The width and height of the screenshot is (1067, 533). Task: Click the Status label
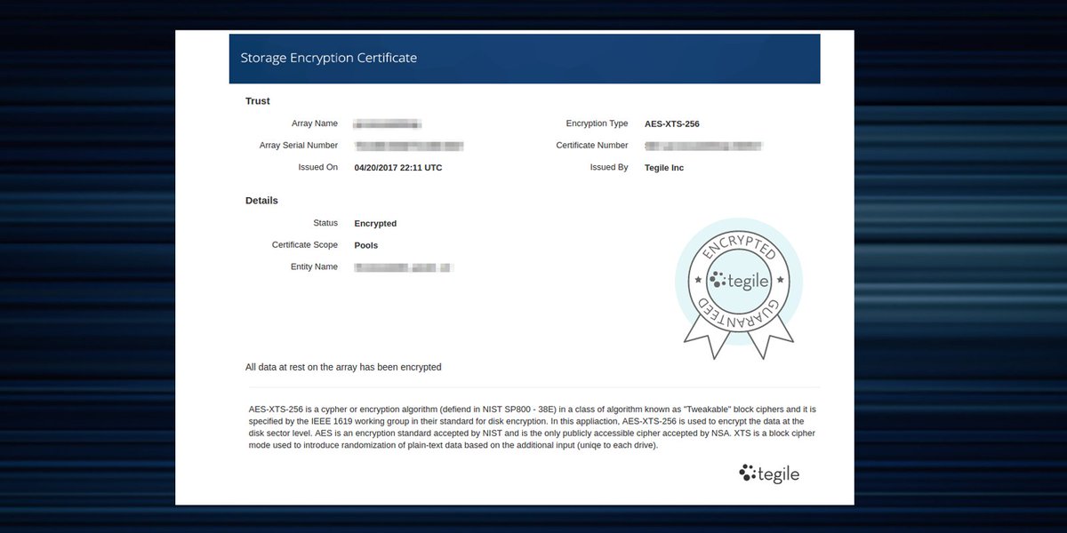(x=325, y=223)
